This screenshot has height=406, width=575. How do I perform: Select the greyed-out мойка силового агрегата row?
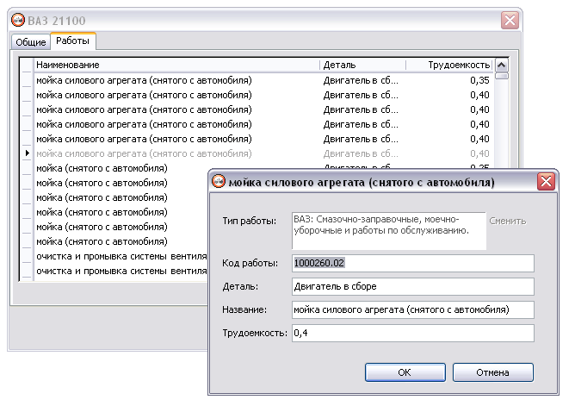click(263, 153)
